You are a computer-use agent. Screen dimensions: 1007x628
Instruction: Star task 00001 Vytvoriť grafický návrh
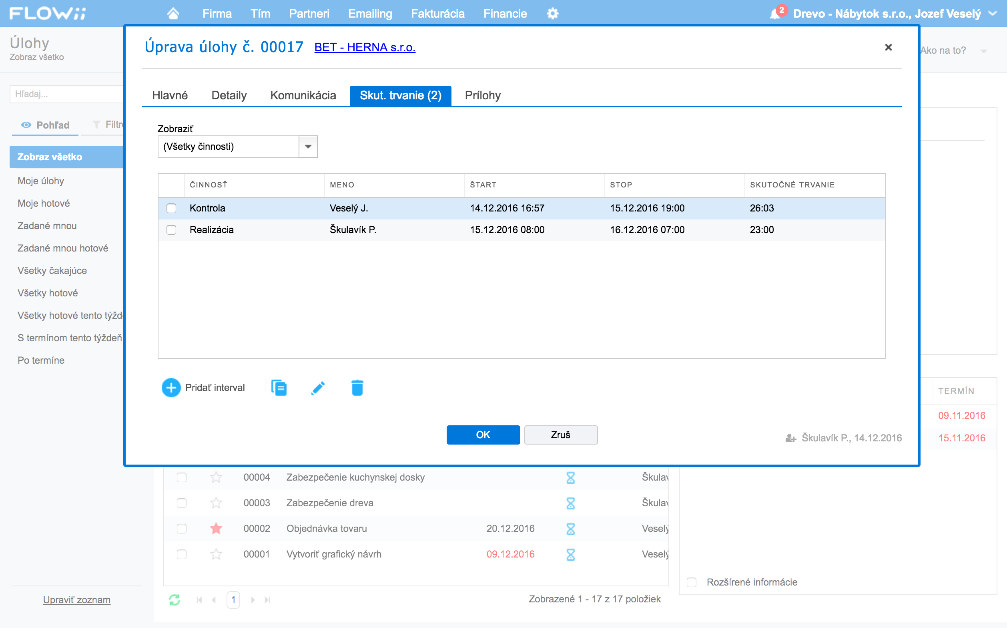coord(216,554)
